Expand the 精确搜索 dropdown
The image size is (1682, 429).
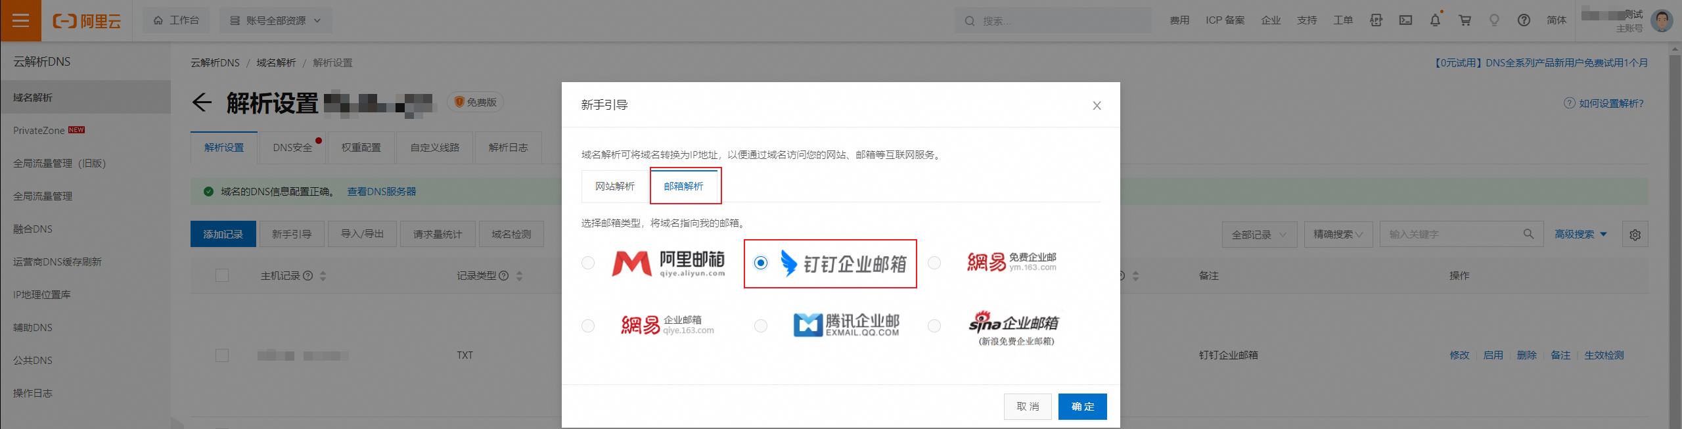click(x=1338, y=235)
